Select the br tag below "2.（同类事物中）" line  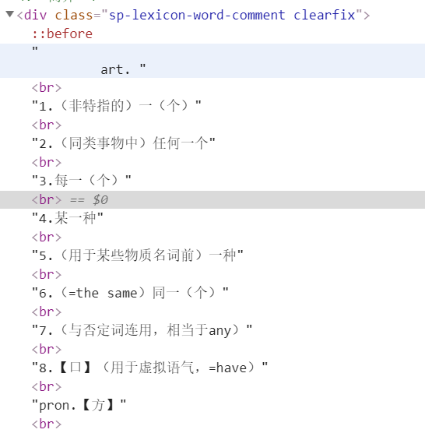pyautogui.click(x=47, y=162)
